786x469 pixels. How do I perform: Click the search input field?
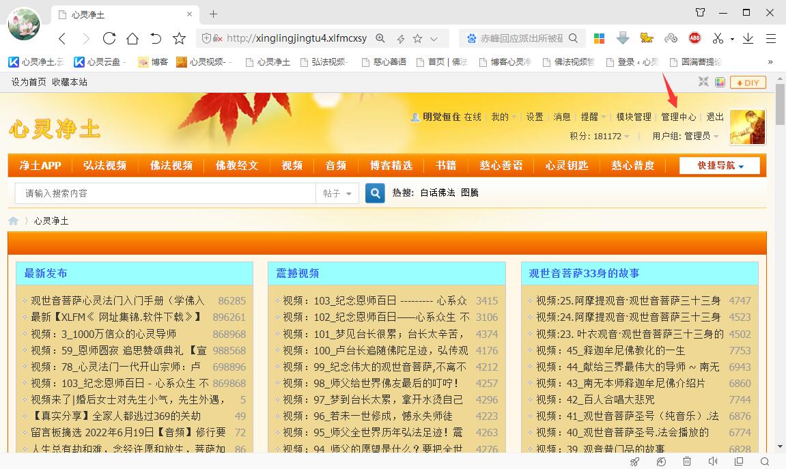(165, 193)
